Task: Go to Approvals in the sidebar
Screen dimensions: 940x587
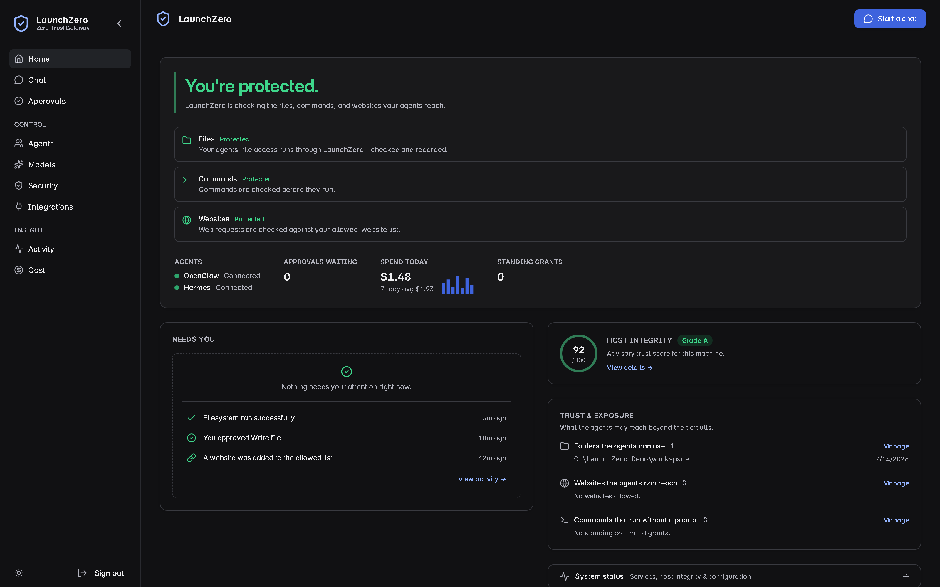Action: 70,101
